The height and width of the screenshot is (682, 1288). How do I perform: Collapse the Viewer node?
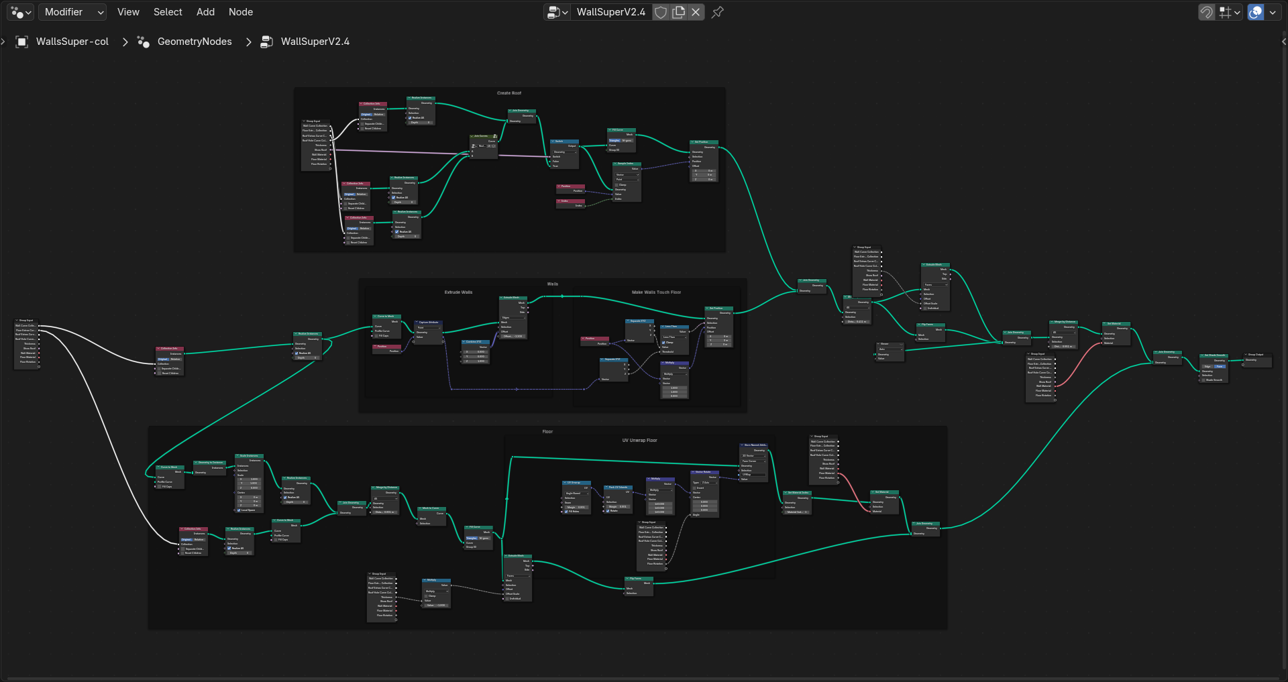pyautogui.click(x=877, y=344)
